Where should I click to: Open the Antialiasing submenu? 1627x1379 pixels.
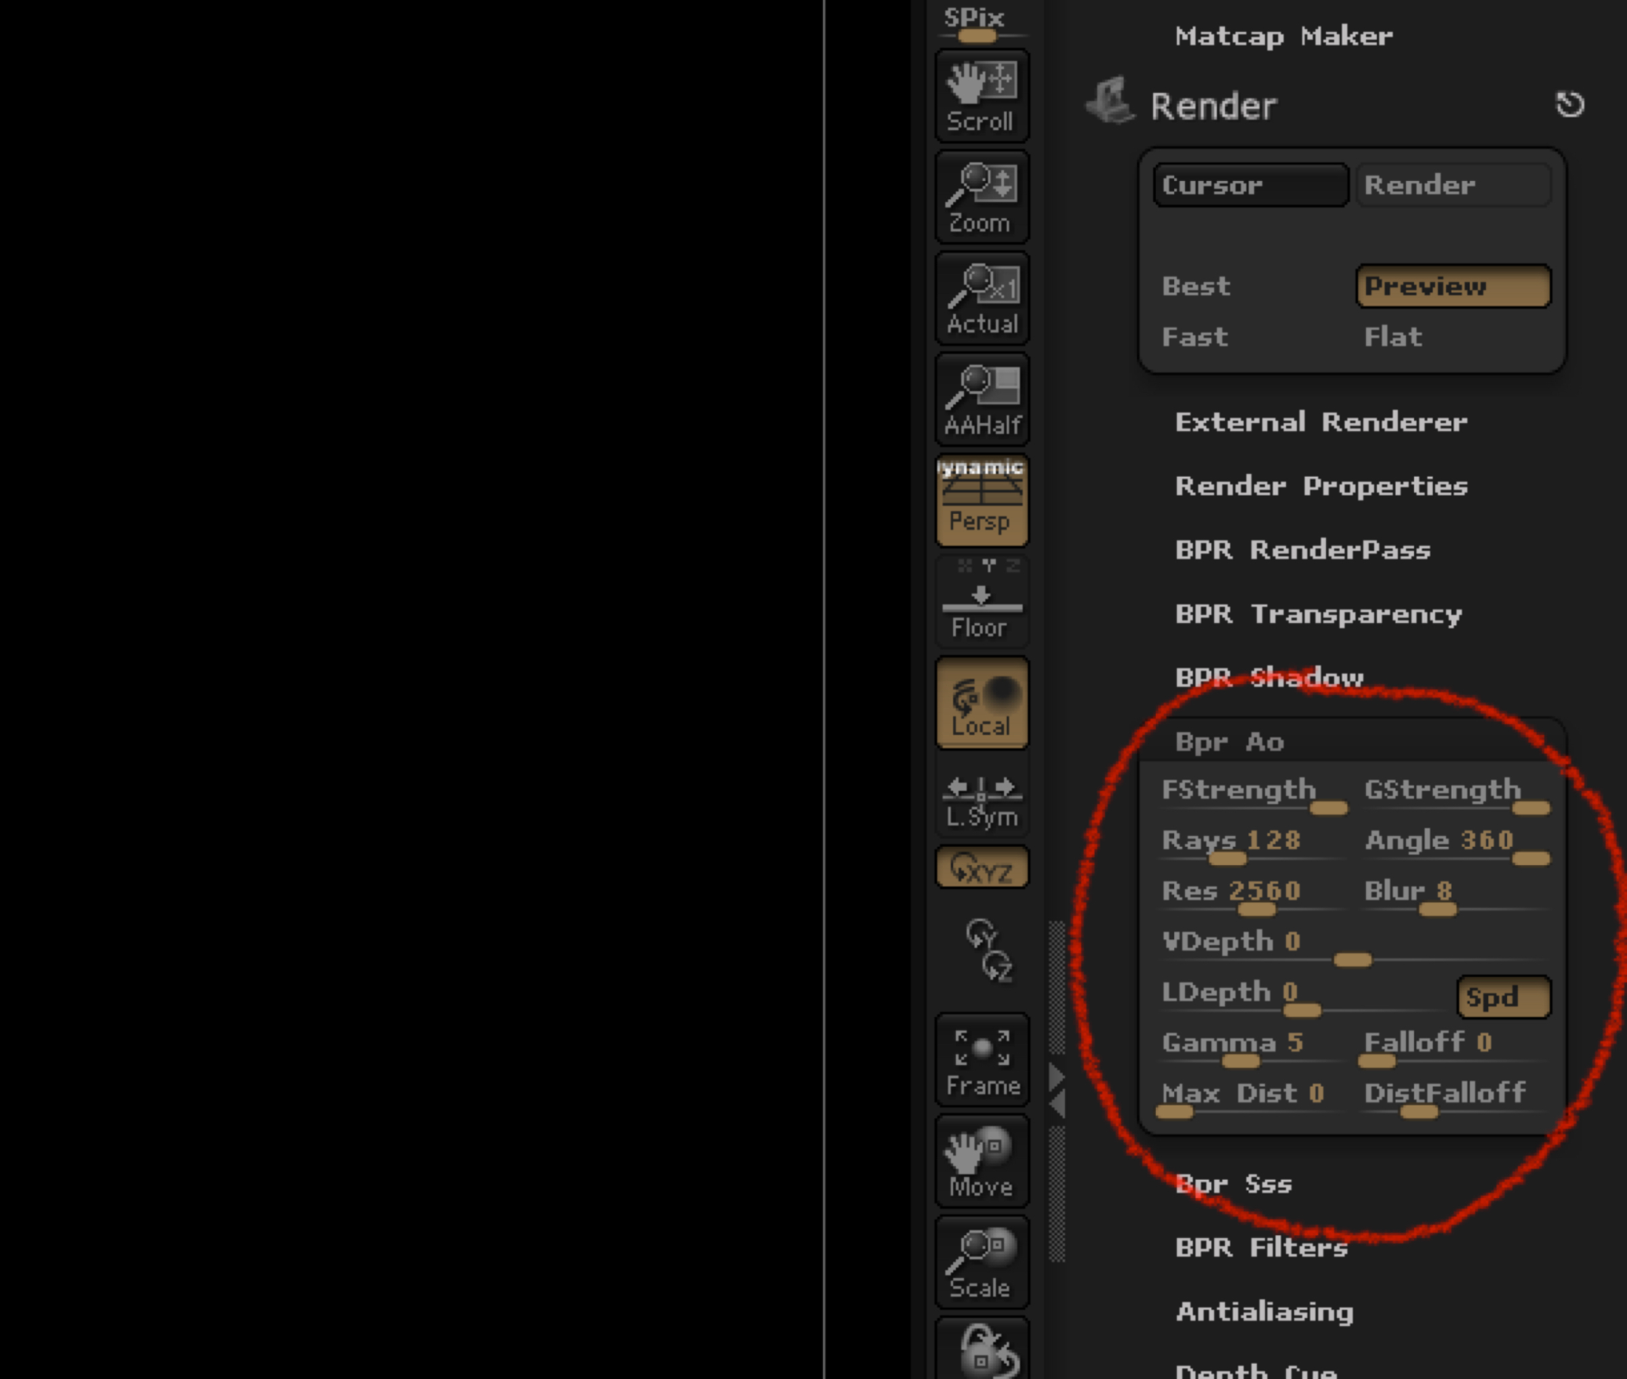coord(1264,1312)
